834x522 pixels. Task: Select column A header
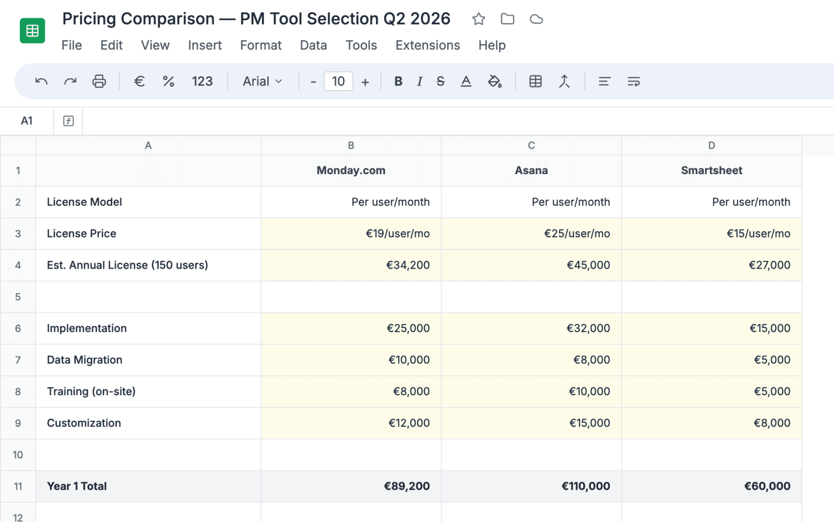[x=148, y=145]
